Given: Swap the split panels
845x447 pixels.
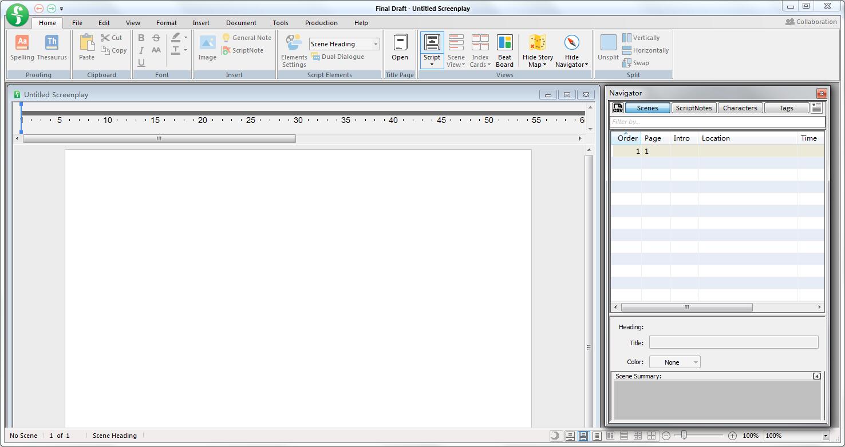Looking at the screenshot, I should click(x=636, y=63).
